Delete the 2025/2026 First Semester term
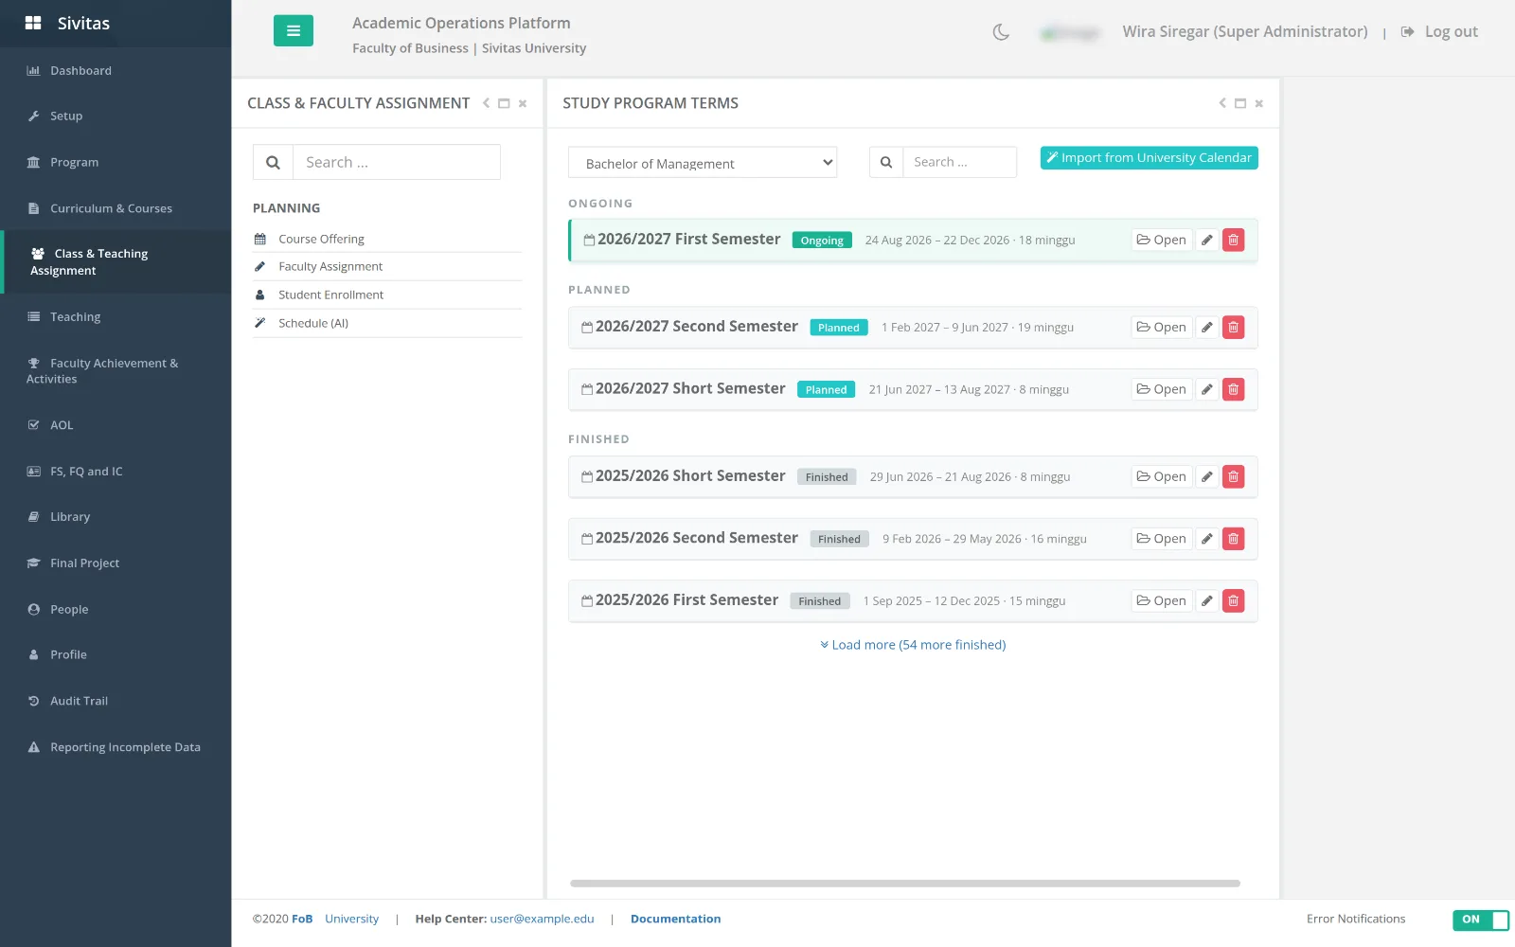Viewport: 1515px width, 947px height. point(1233,600)
